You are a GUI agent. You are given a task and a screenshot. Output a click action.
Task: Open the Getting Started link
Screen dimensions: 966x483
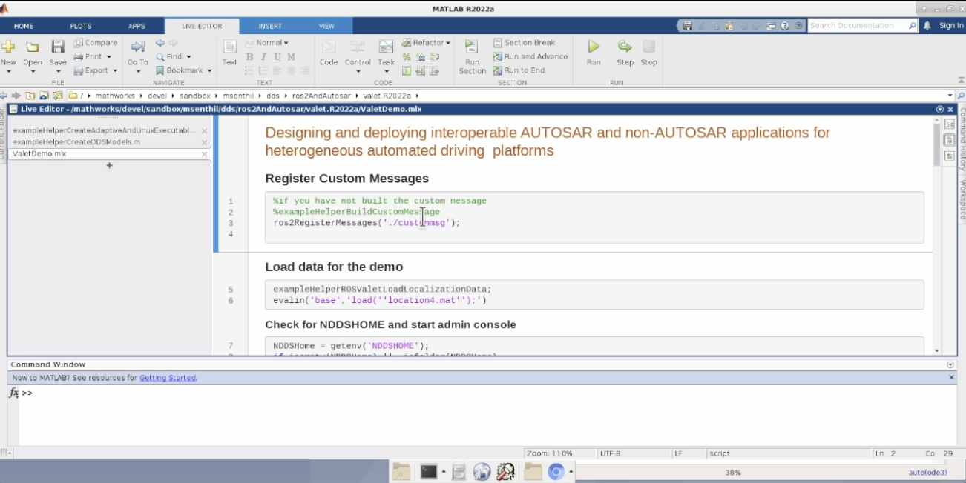[x=168, y=378]
